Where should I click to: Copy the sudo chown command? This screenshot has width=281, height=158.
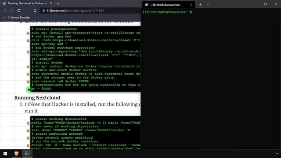click(x=28, y=130)
